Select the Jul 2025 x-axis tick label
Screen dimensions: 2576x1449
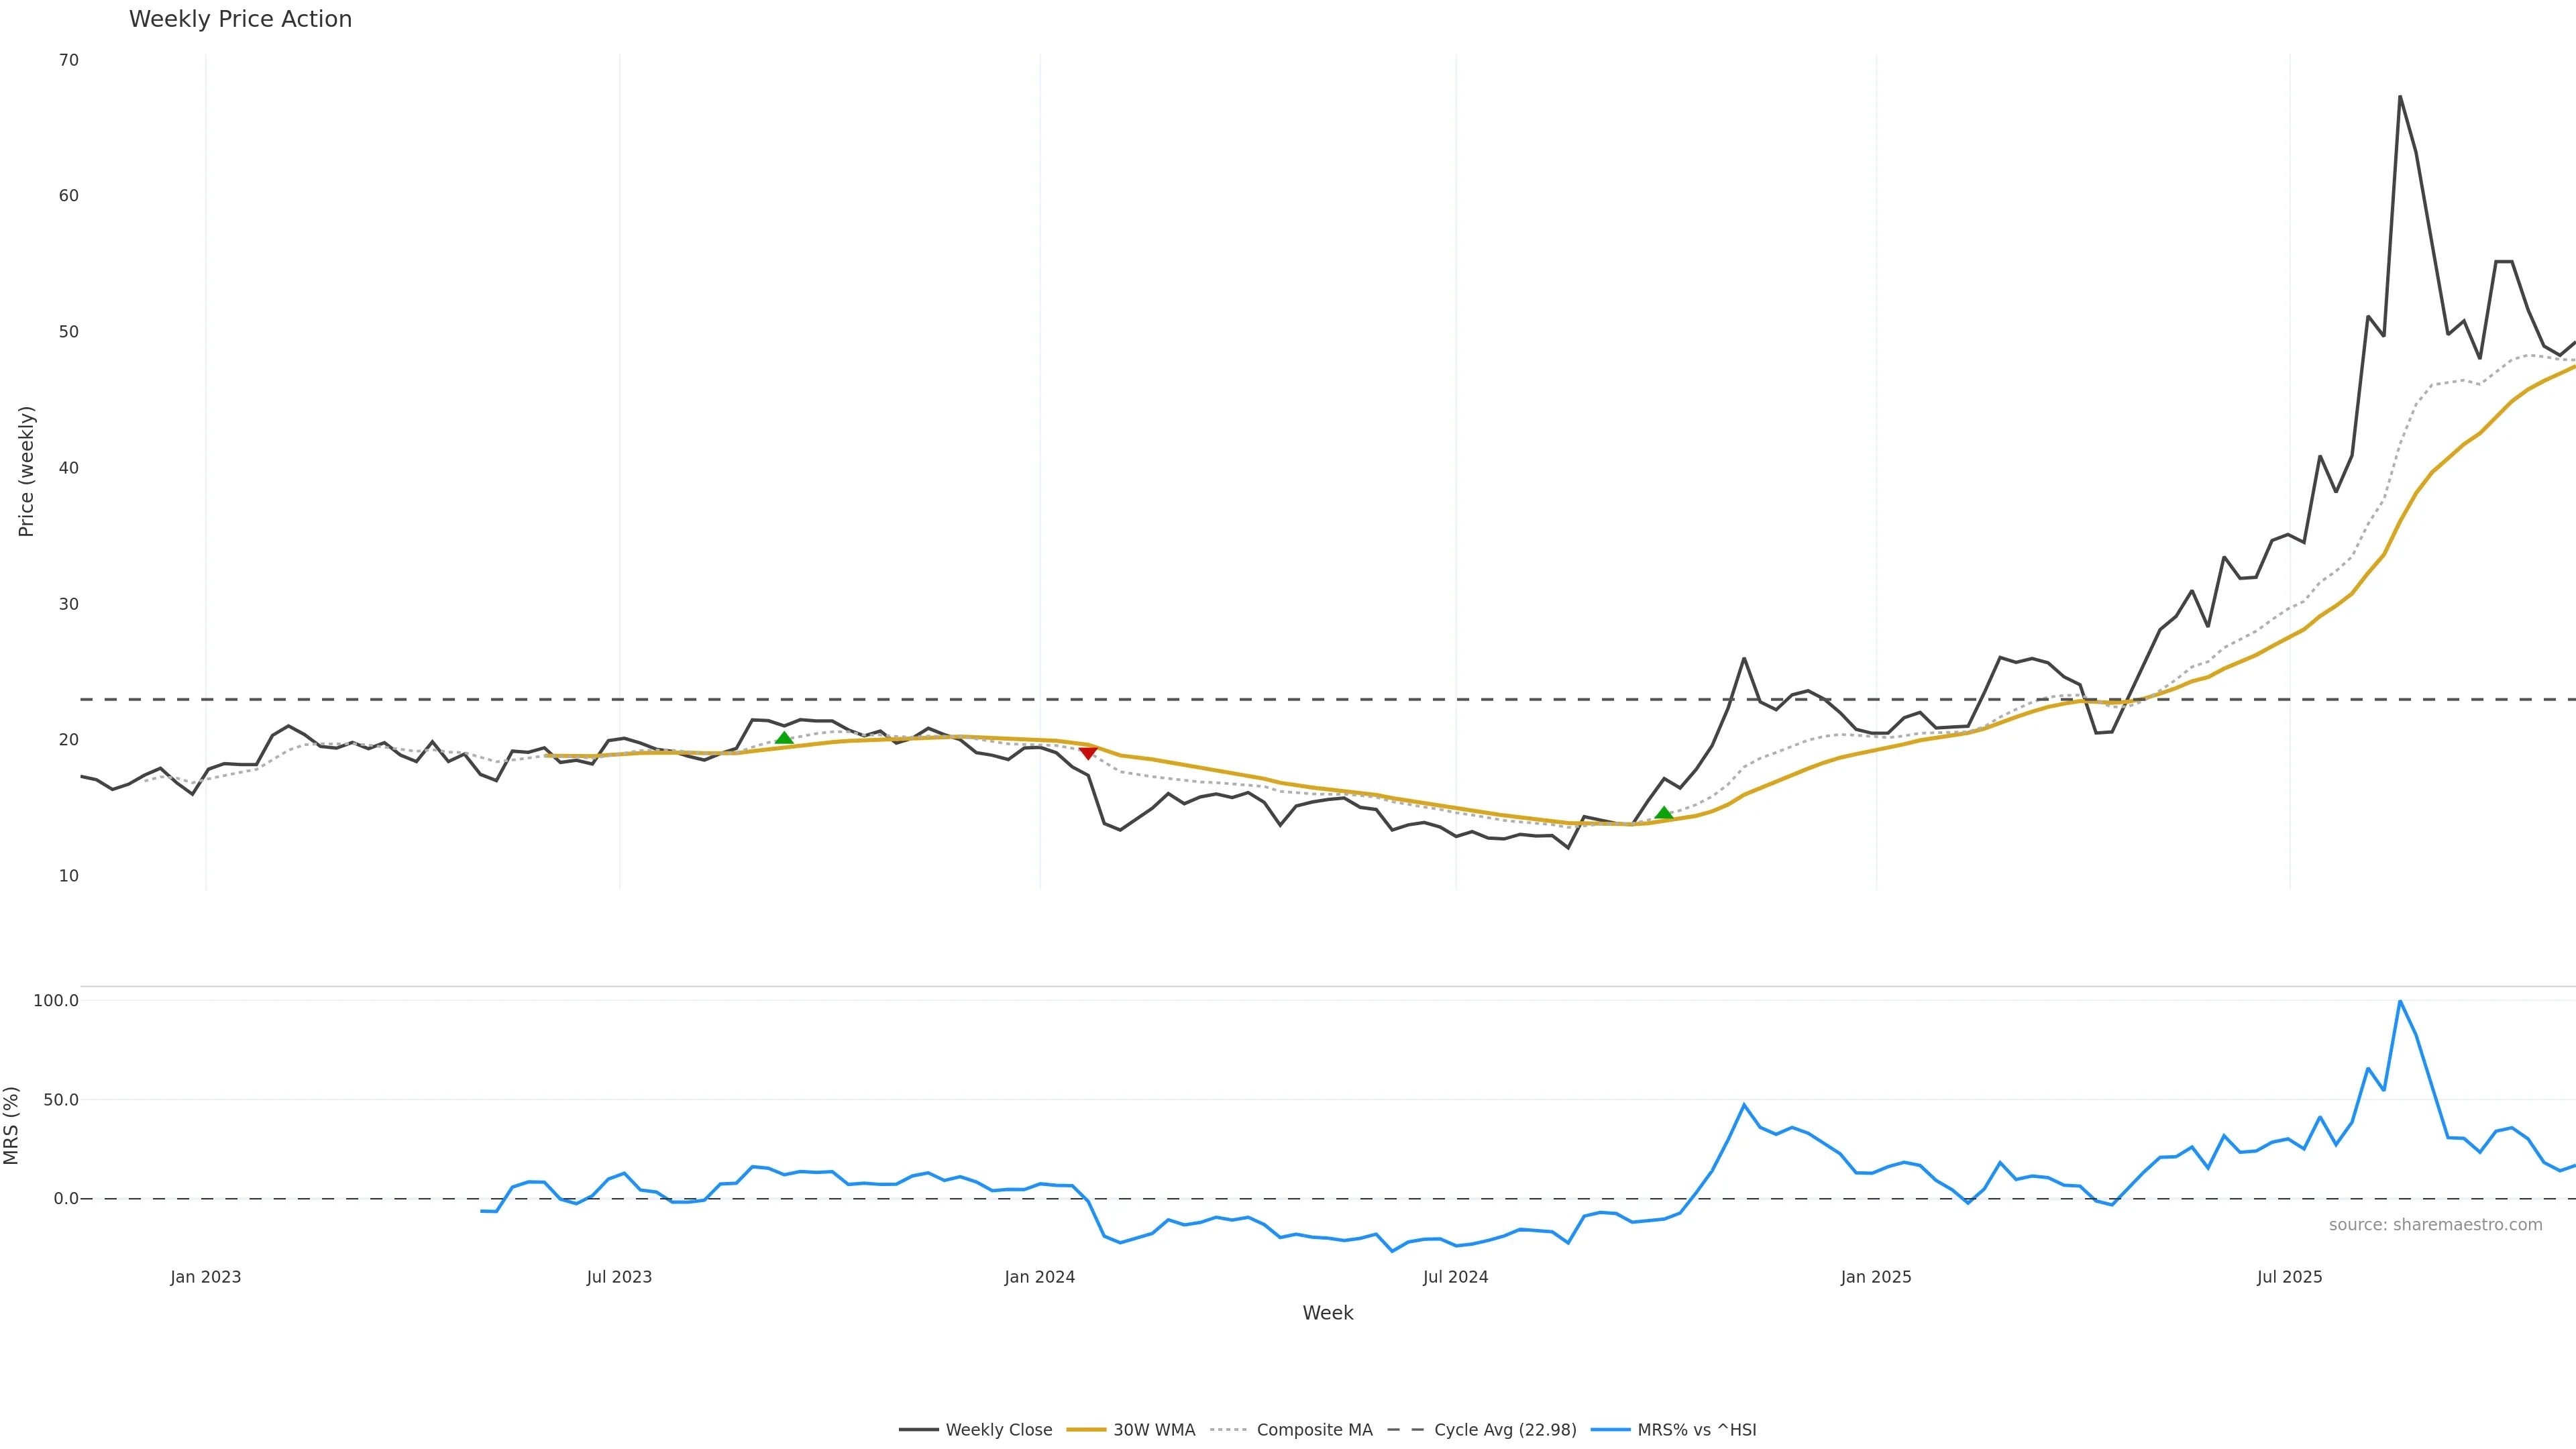pos(2290,1277)
